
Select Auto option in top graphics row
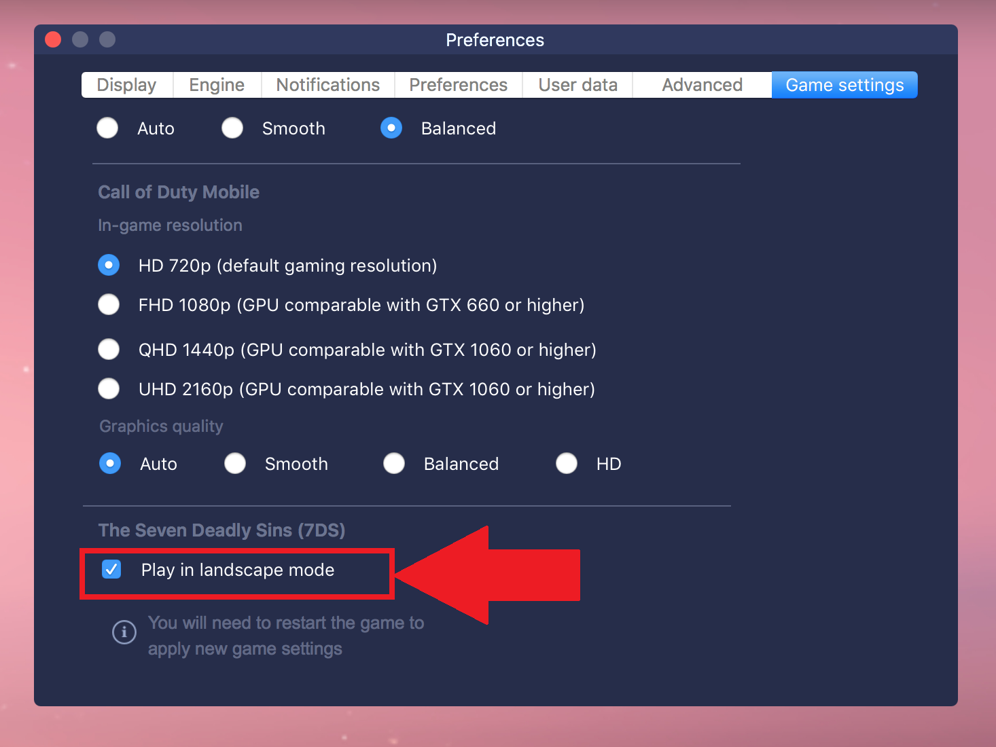click(x=107, y=128)
